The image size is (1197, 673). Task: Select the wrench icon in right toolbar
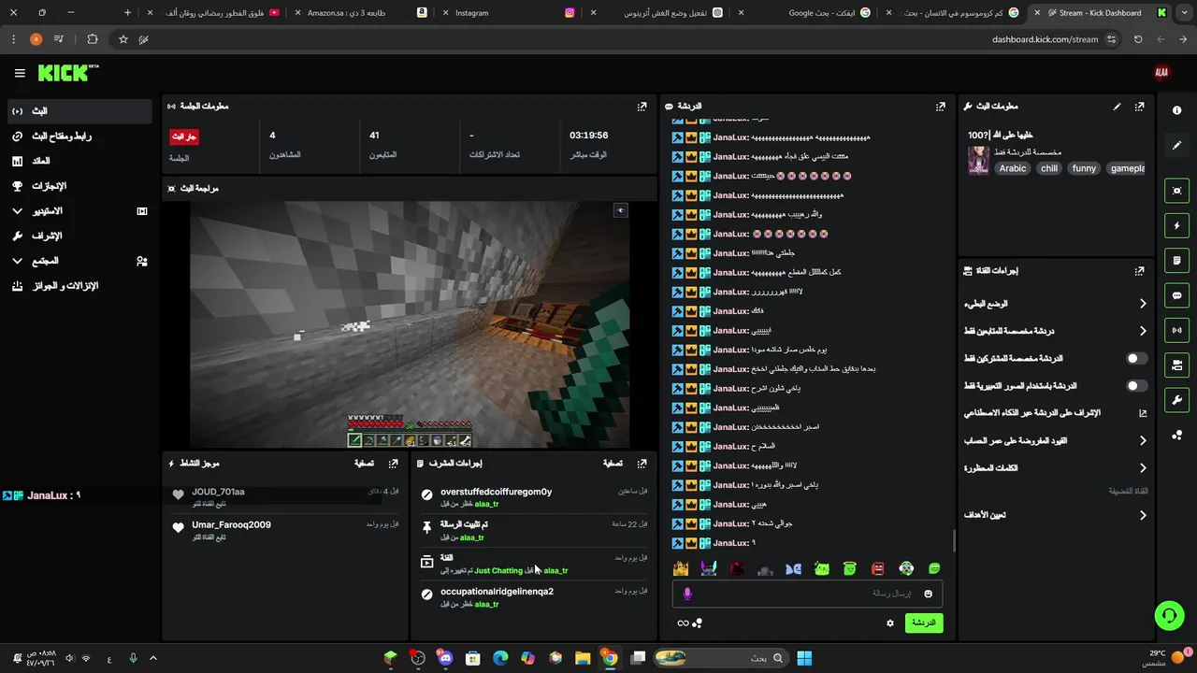(x=1176, y=400)
